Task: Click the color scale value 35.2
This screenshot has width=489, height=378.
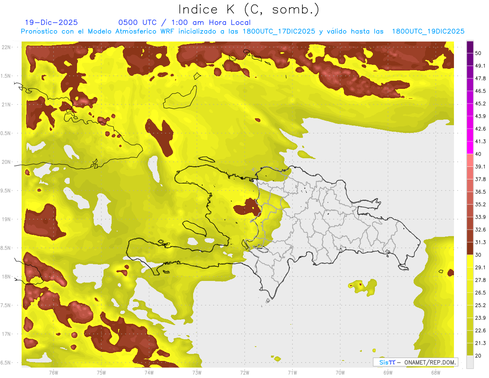Action: pos(480,204)
